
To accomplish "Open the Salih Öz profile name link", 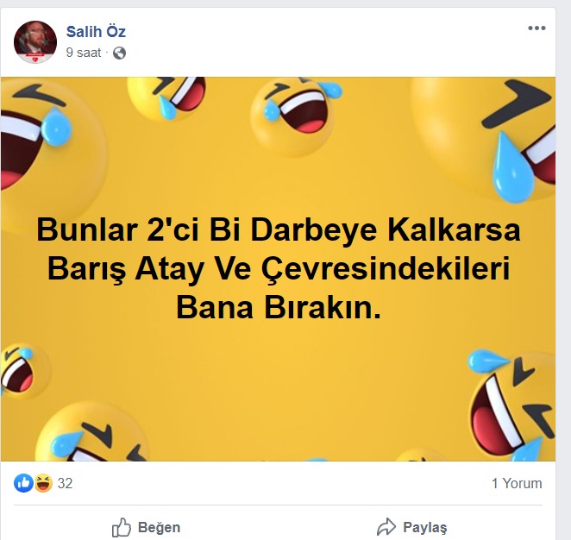I will coord(96,32).
